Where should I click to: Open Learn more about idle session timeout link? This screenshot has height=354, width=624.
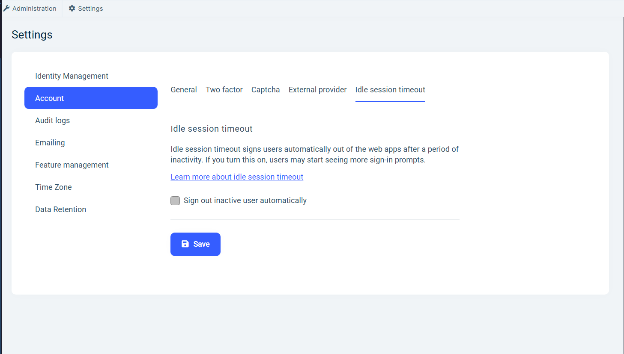click(x=237, y=177)
